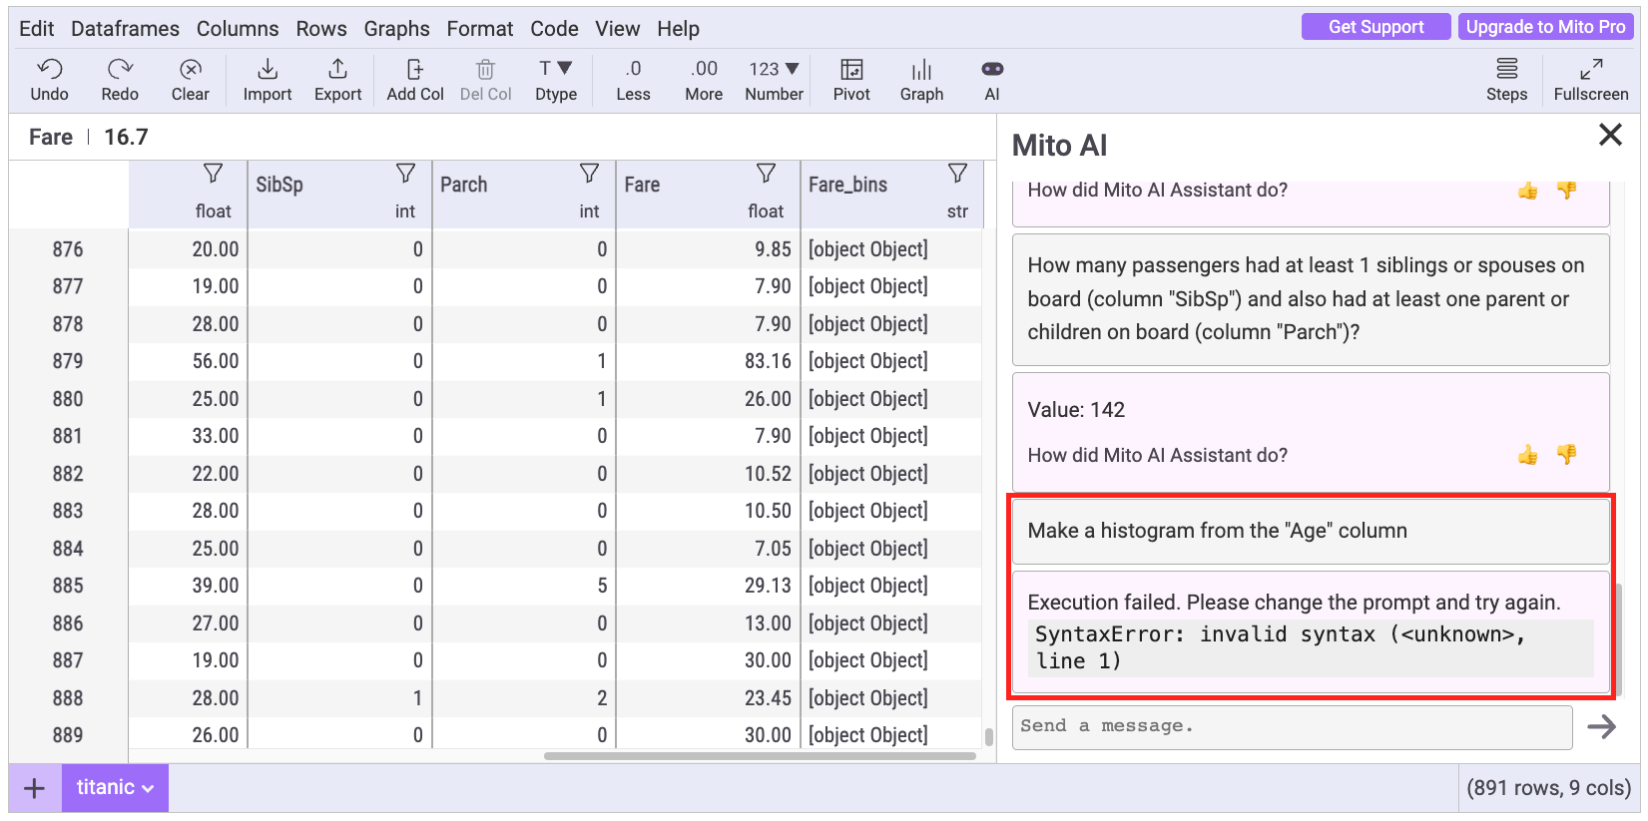Click the Add Col icon
Image resolution: width=1648 pixels, height=821 pixels.
tap(415, 70)
